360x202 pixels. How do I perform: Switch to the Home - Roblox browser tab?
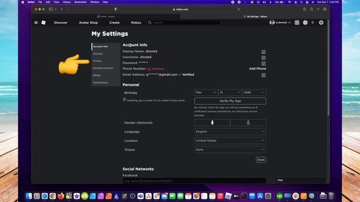pos(106,16)
